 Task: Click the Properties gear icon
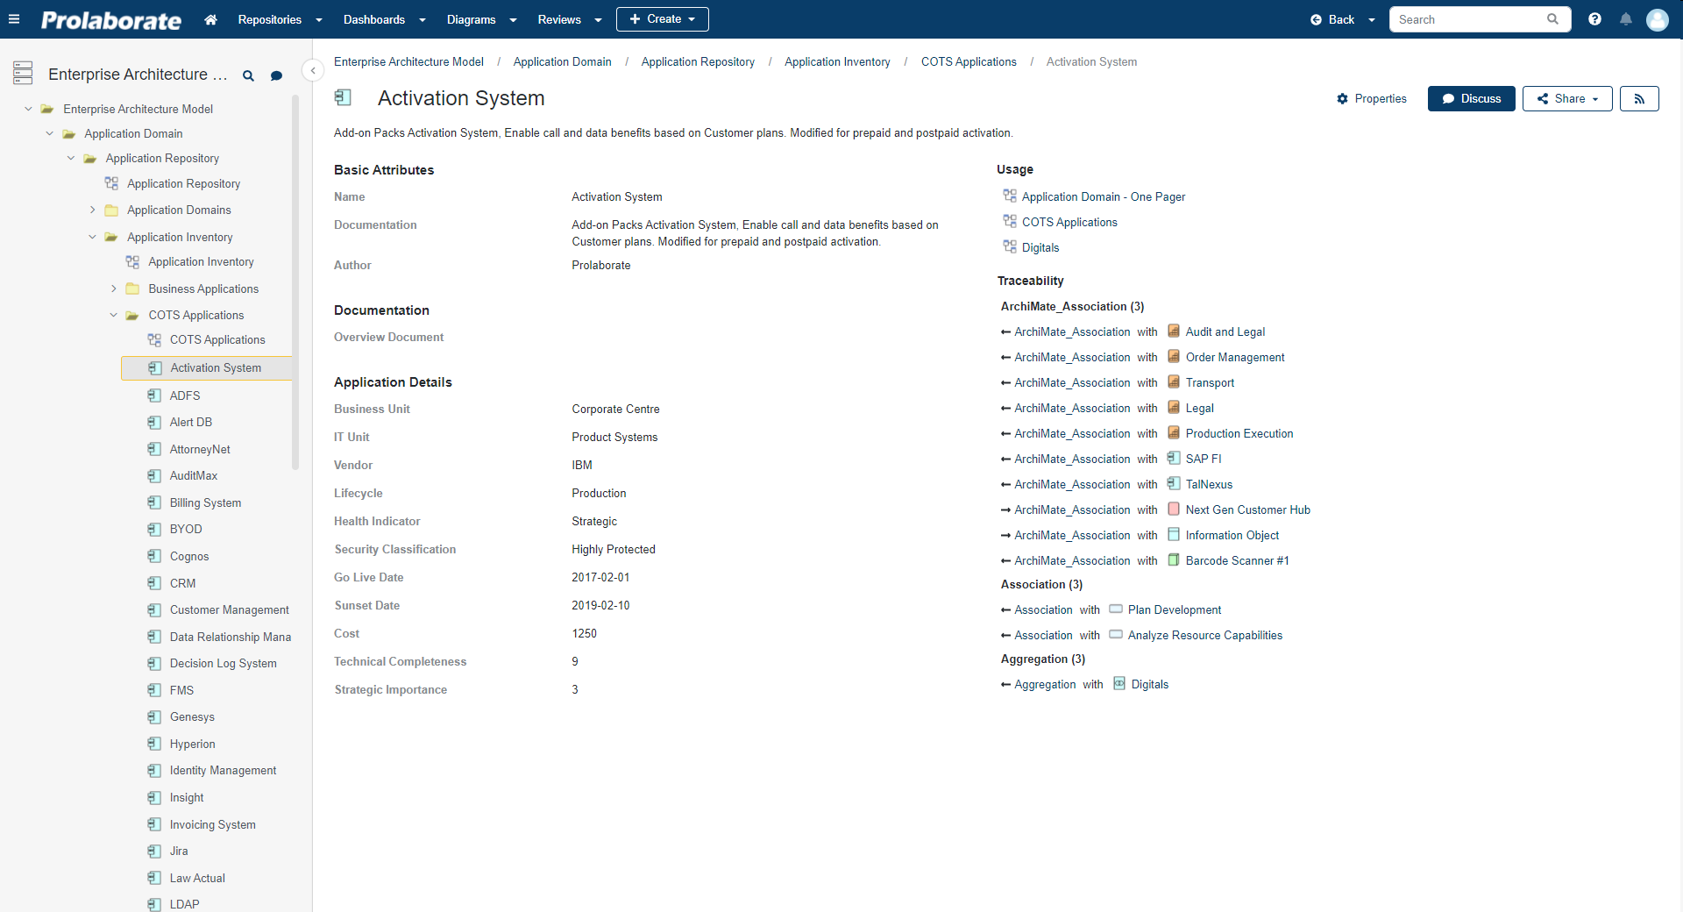pos(1342,99)
